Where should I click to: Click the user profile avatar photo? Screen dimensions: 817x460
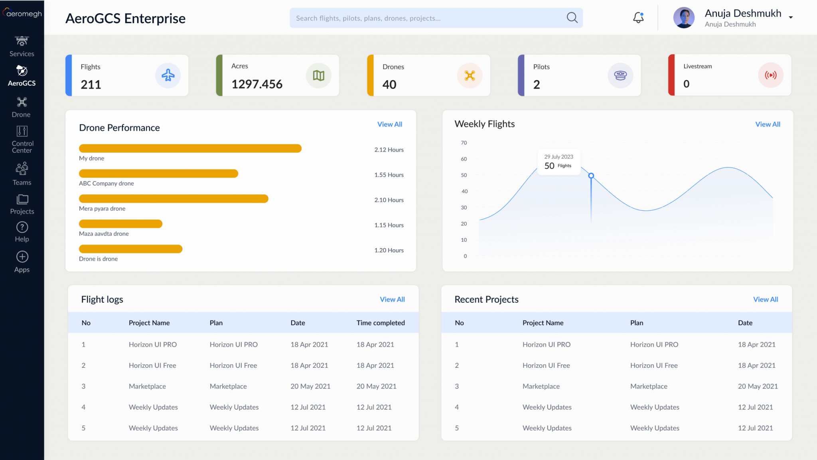(684, 18)
